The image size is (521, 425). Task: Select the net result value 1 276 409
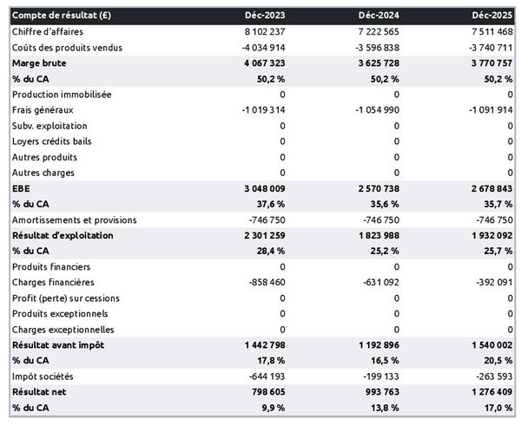tap(489, 392)
